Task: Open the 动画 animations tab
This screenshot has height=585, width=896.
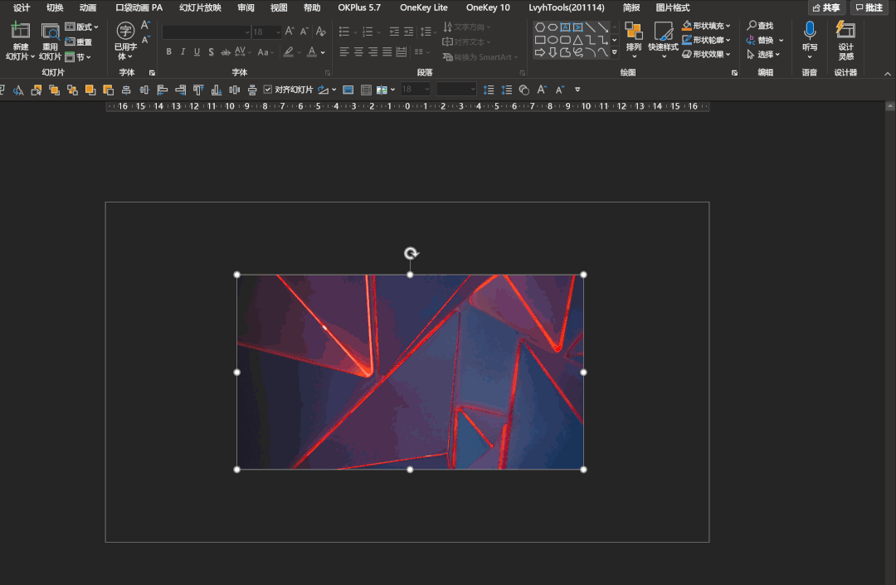Action: pos(88,7)
